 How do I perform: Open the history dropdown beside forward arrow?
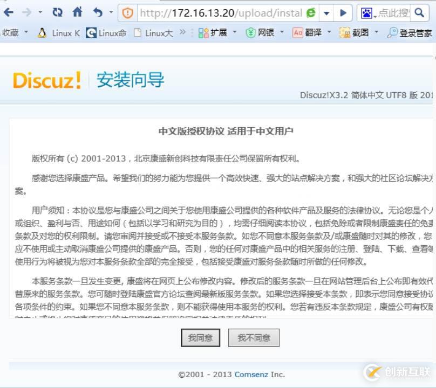click(40, 12)
